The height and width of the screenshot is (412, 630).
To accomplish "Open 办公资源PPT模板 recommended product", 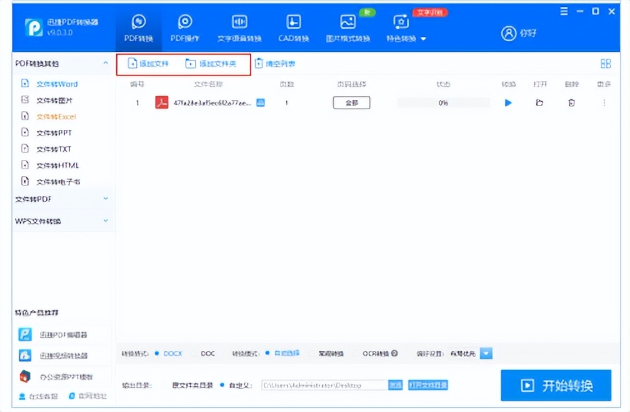I will 56,376.
